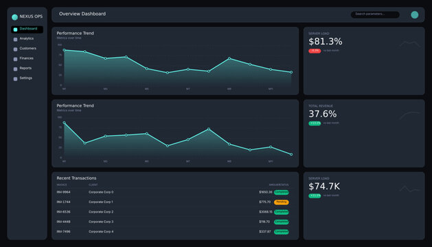Click the sparkline in the $74.7K card
The height and width of the screenshot is (247, 432).
pos(410,189)
